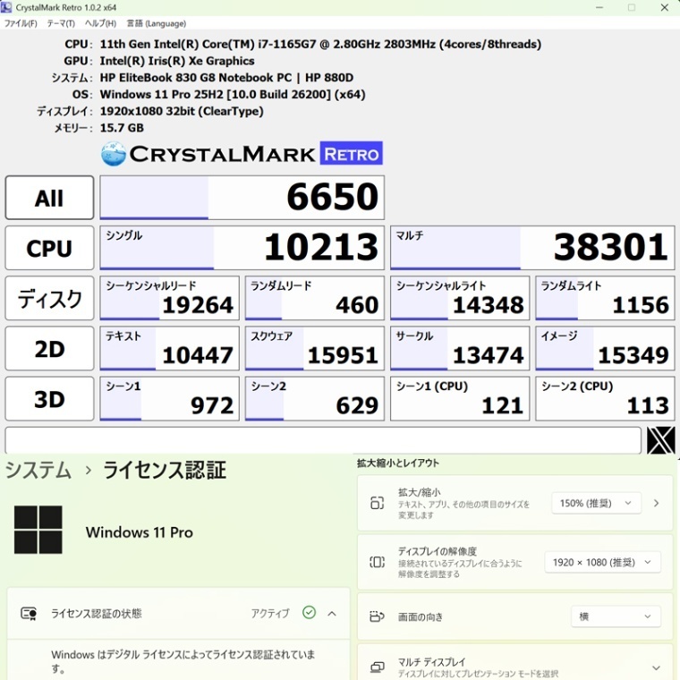Image resolution: width=680 pixels, height=680 pixels.
Task: Click the CPU info line i7-1165G7
Action: [x=320, y=44]
